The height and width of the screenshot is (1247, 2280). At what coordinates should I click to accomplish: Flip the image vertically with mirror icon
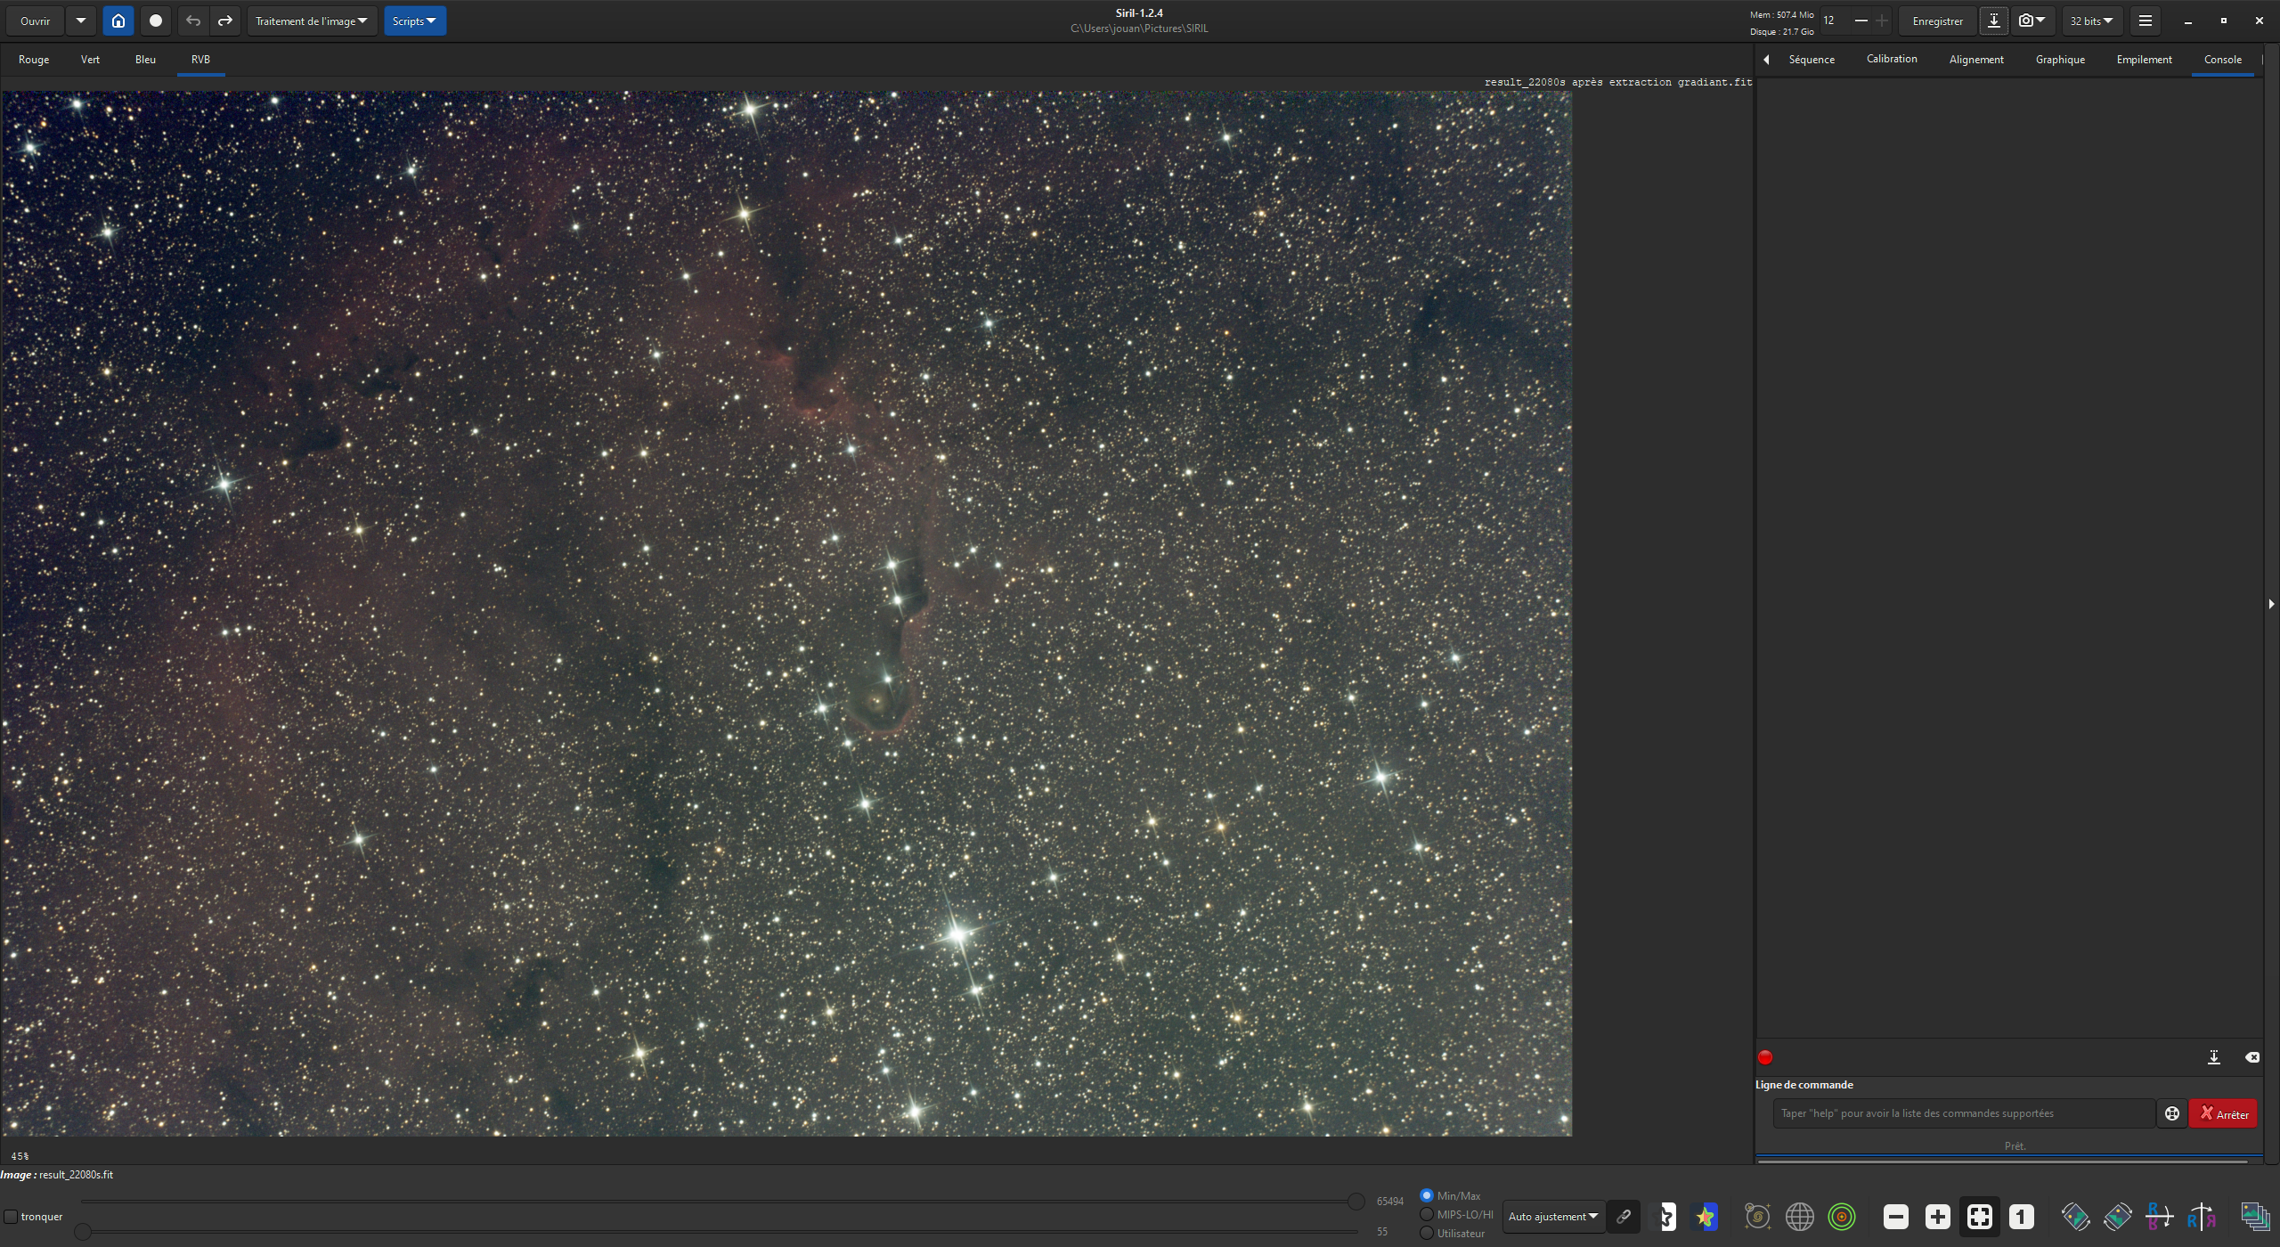point(2159,1217)
